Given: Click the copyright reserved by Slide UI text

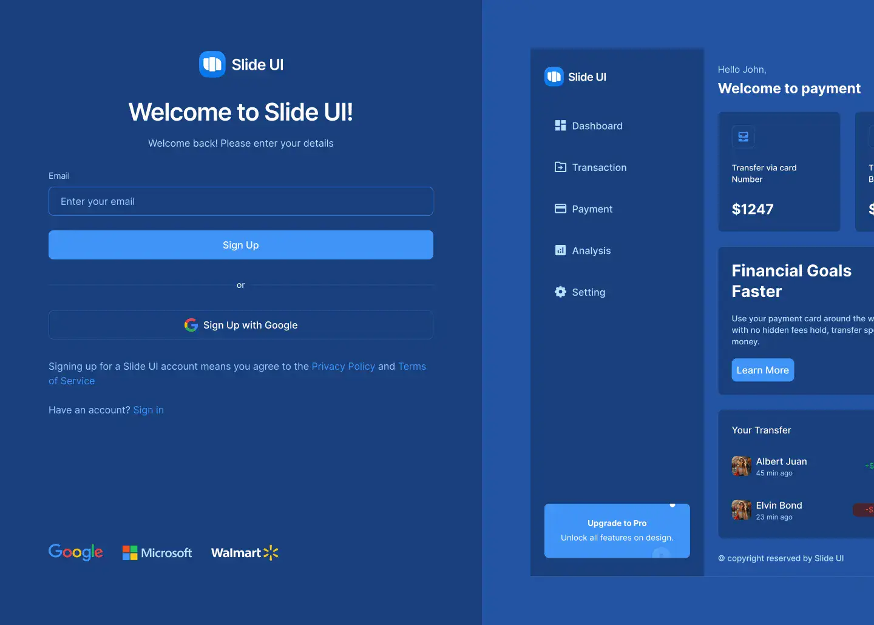Looking at the screenshot, I should click(x=781, y=558).
